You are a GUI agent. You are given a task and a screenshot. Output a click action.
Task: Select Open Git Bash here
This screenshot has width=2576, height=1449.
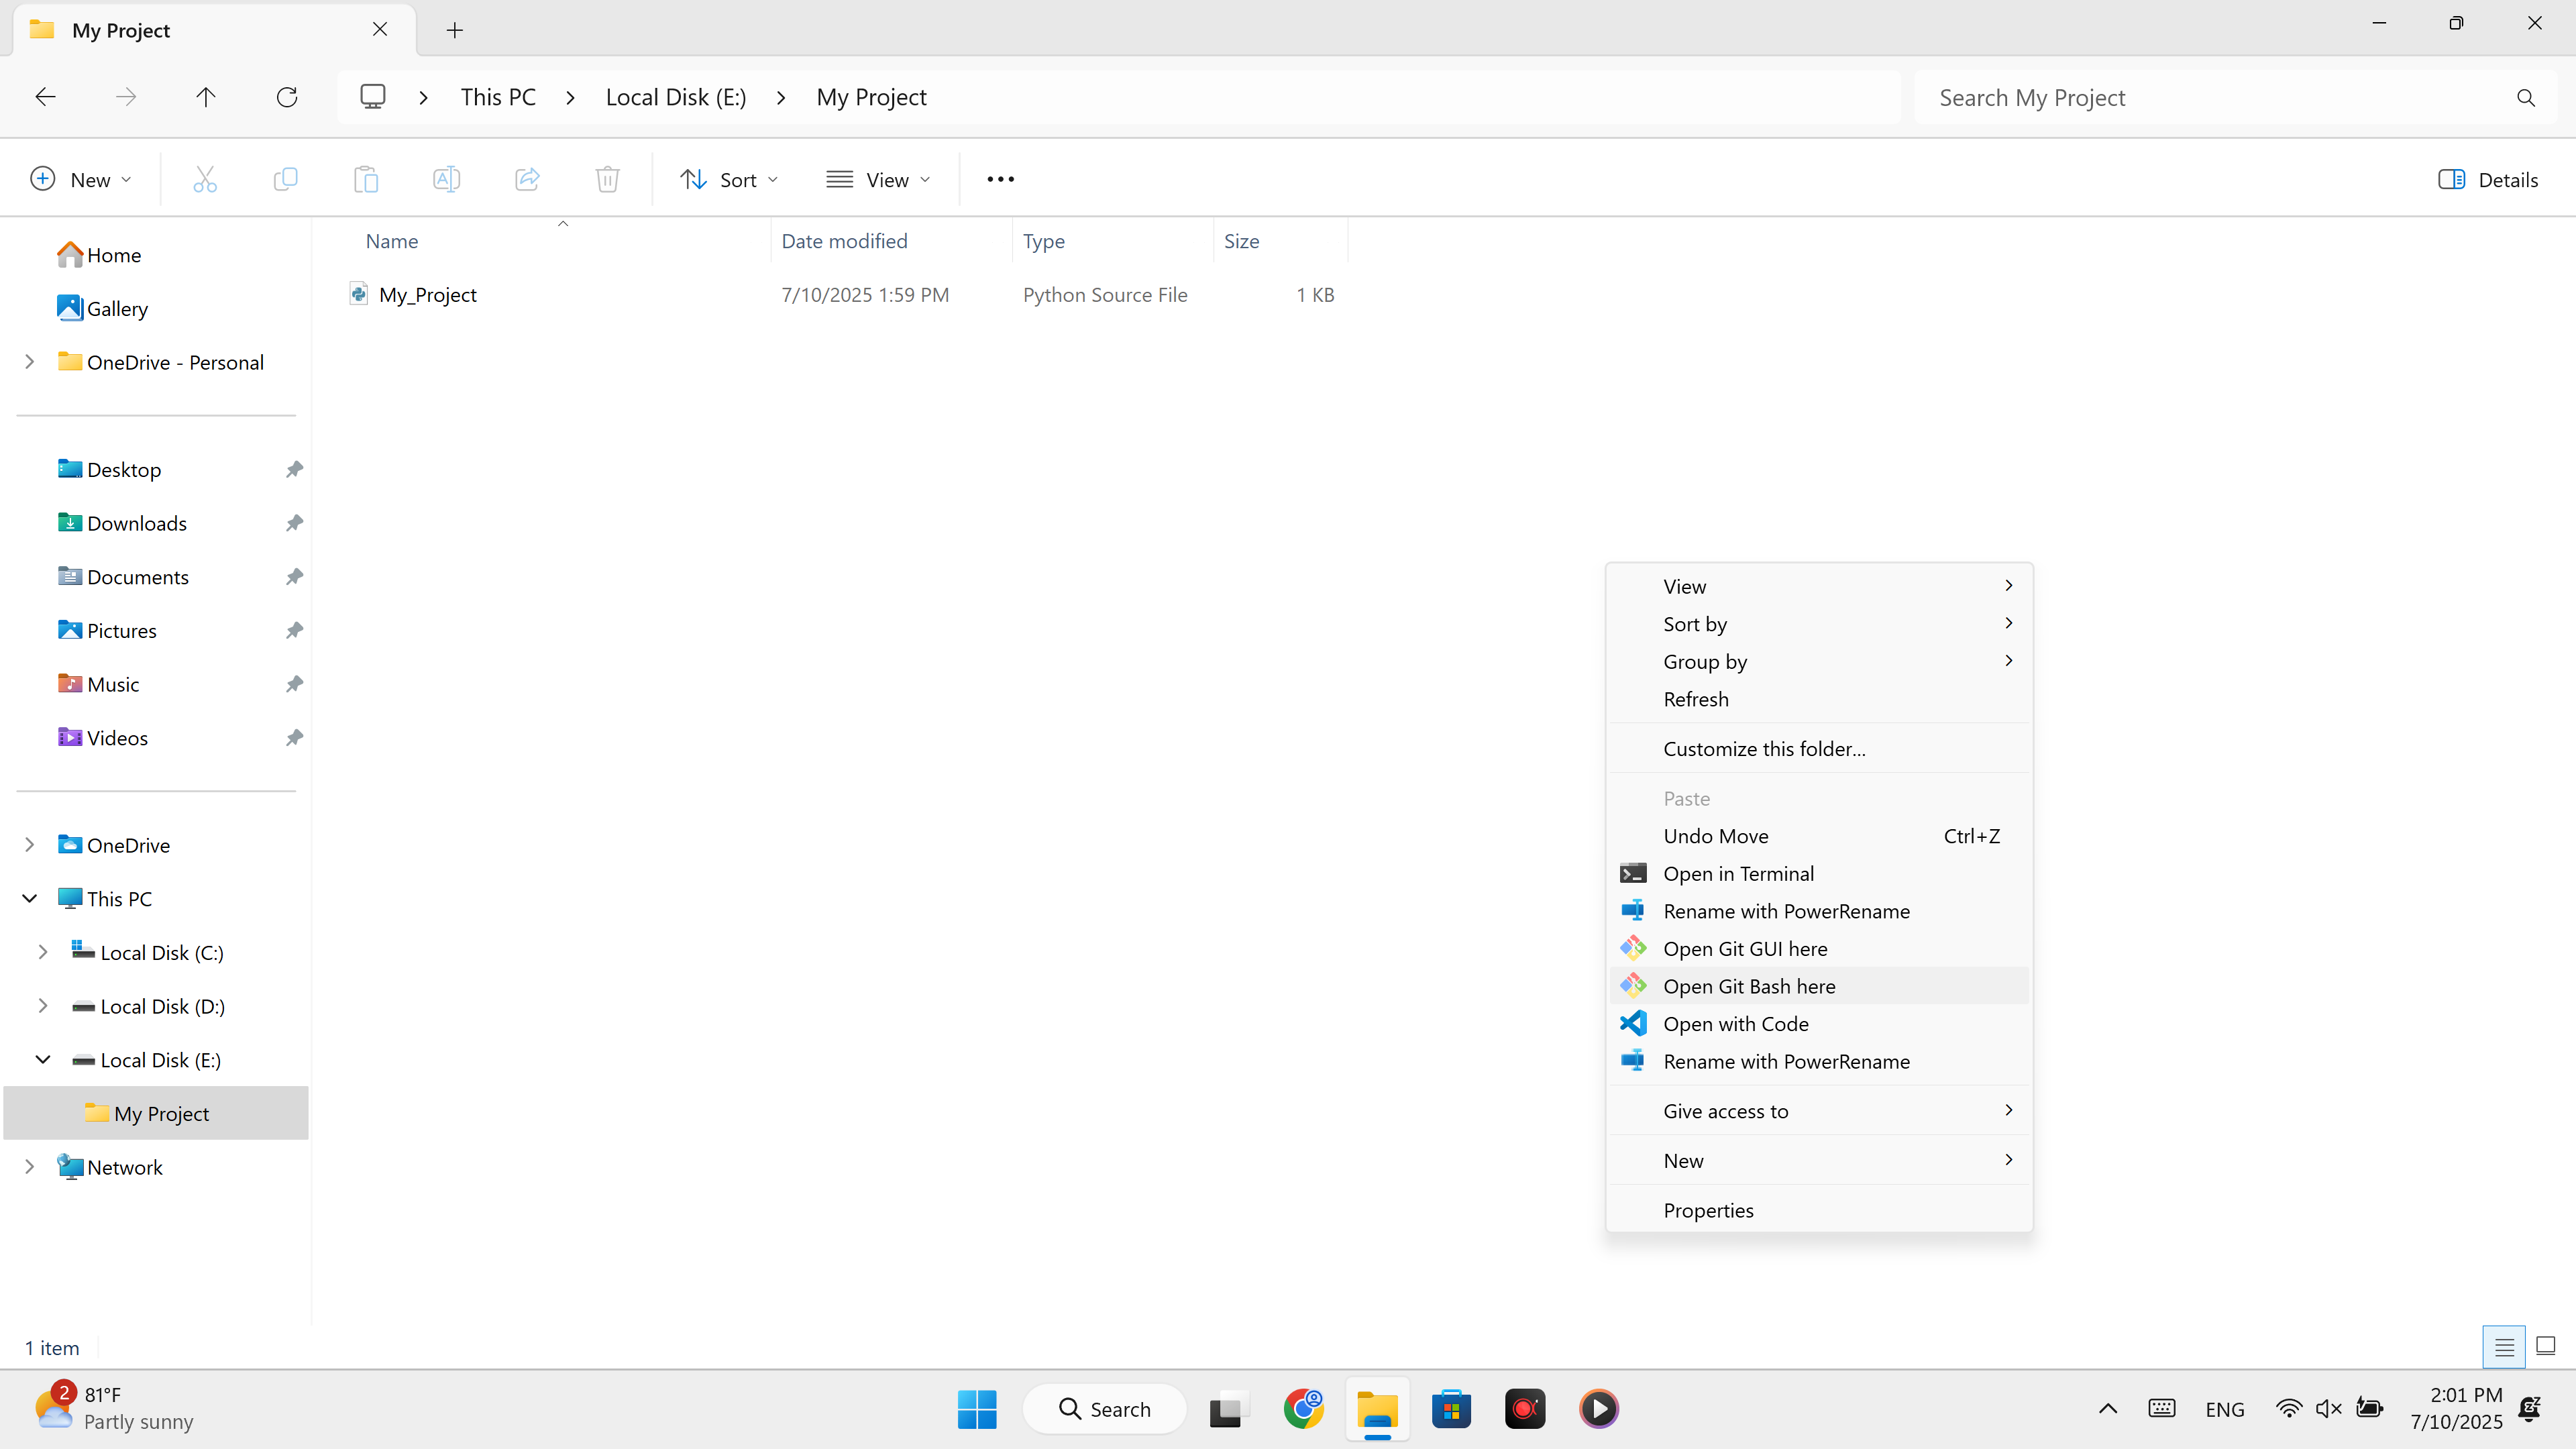[1819, 986]
